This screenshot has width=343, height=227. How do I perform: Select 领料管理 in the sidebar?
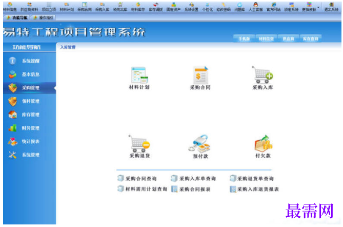(x=29, y=101)
